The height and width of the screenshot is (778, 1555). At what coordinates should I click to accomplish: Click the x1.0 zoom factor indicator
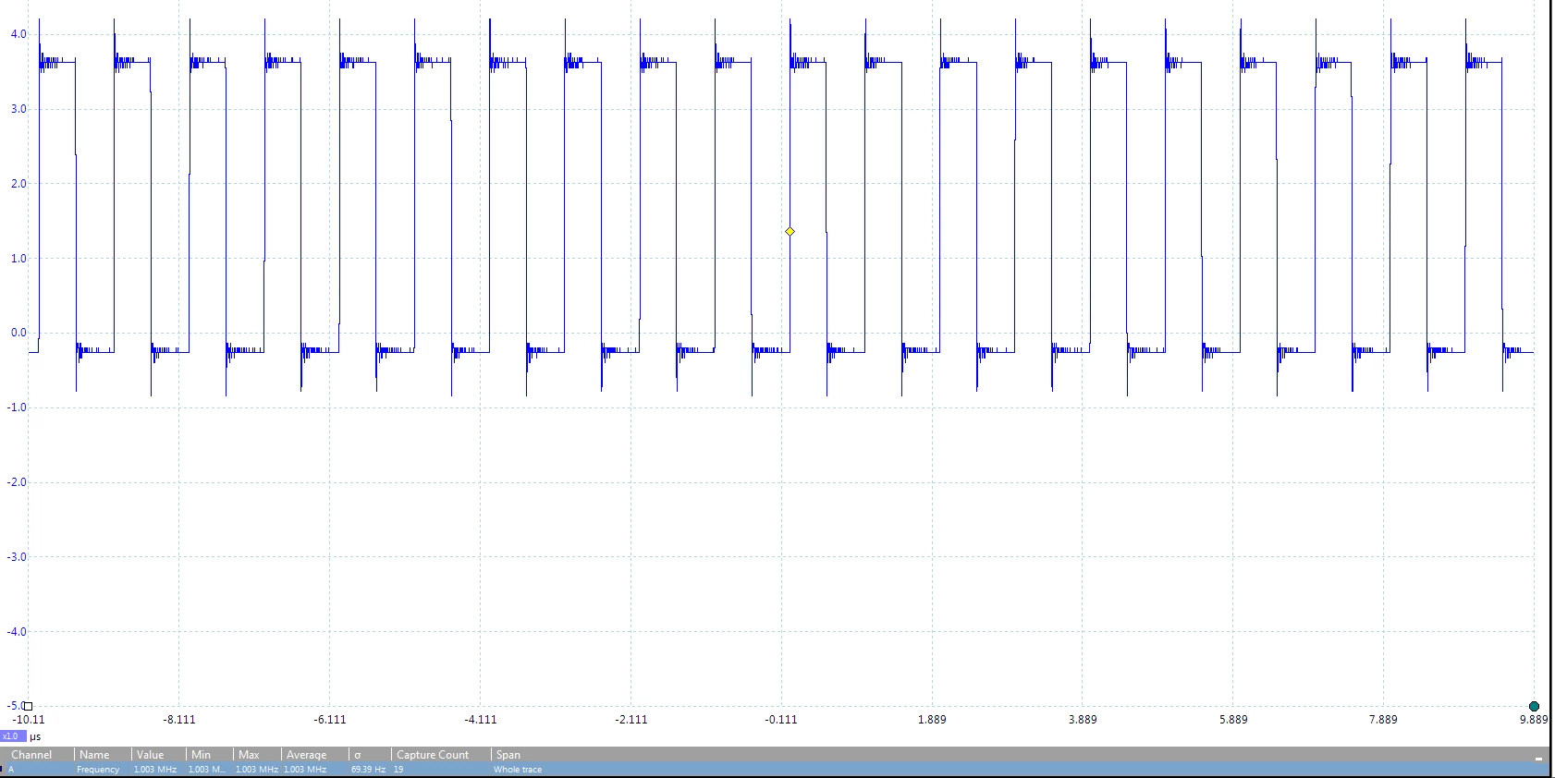click(13, 736)
